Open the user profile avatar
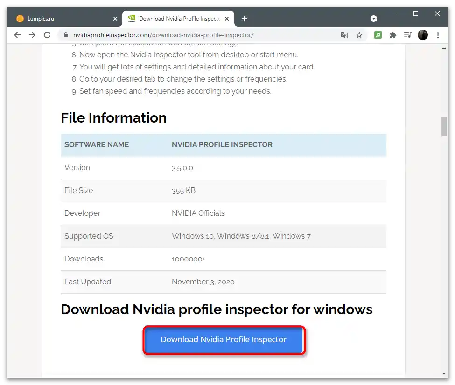This screenshot has width=455, height=385. 423,35
